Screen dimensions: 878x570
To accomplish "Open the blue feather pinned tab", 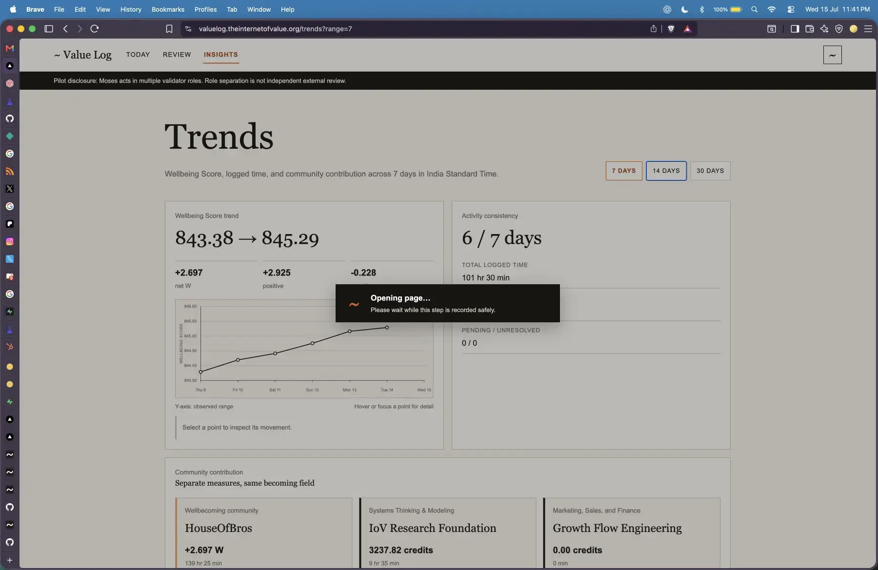I will click(x=10, y=259).
